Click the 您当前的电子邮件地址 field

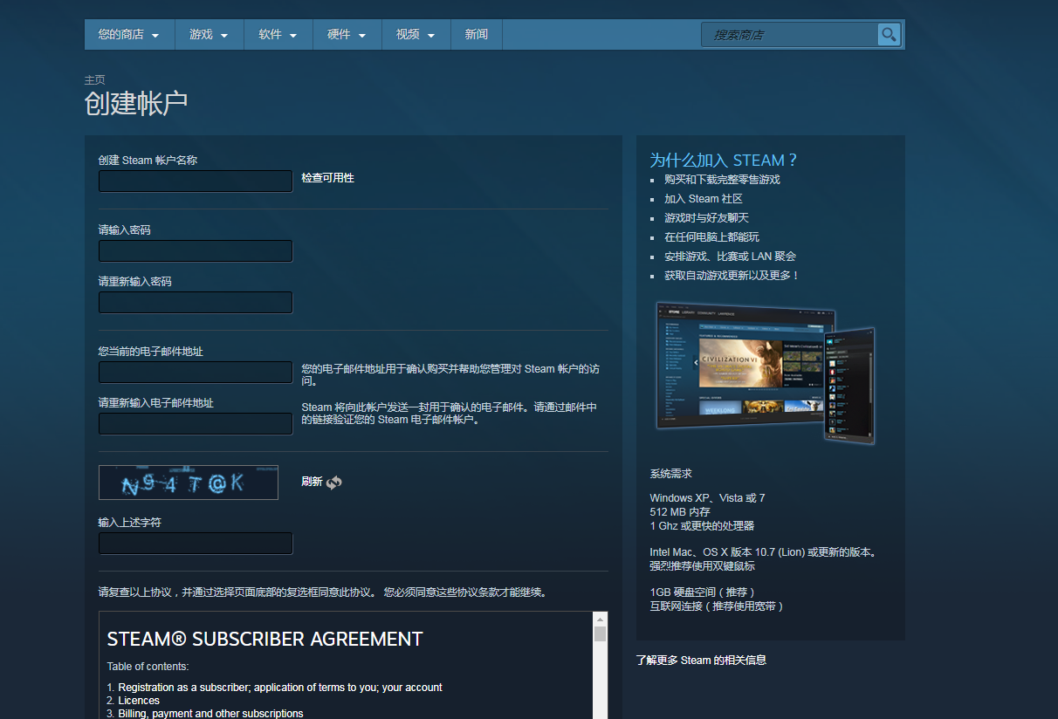pyautogui.click(x=196, y=373)
